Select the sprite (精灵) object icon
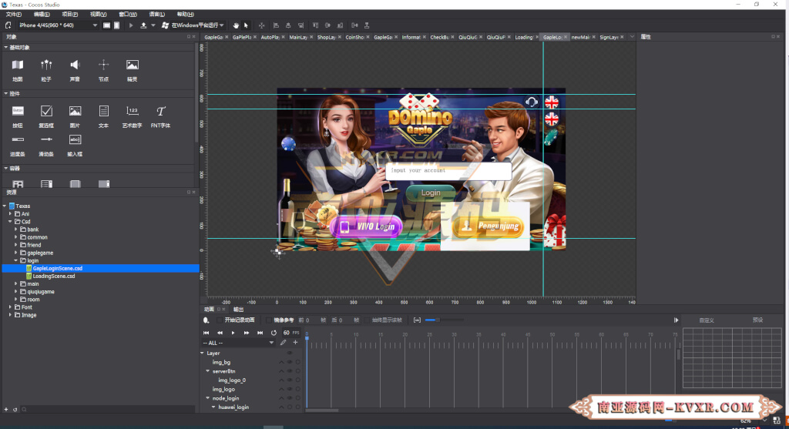Screen dimensions: 789x429 coord(132,70)
